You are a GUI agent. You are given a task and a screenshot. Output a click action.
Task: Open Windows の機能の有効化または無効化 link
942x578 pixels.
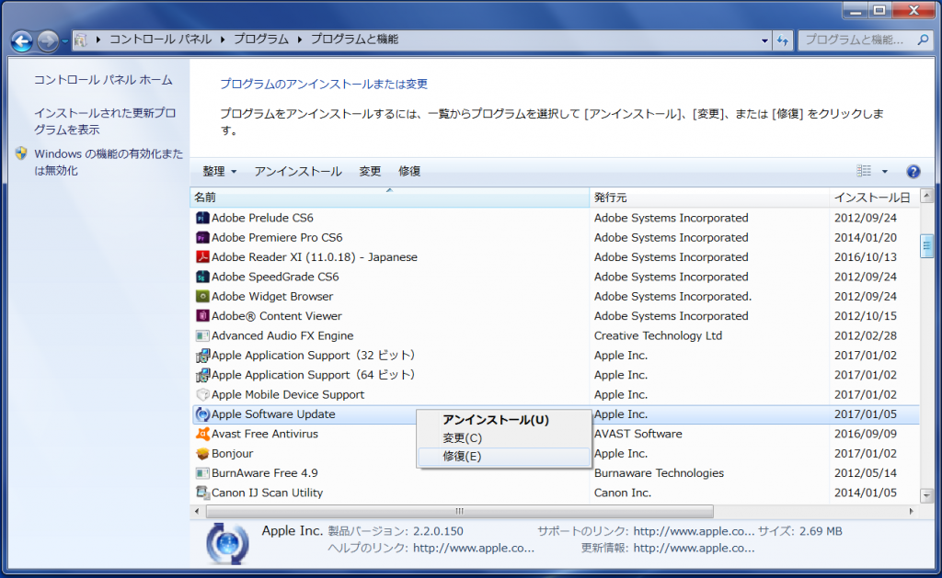click(109, 162)
